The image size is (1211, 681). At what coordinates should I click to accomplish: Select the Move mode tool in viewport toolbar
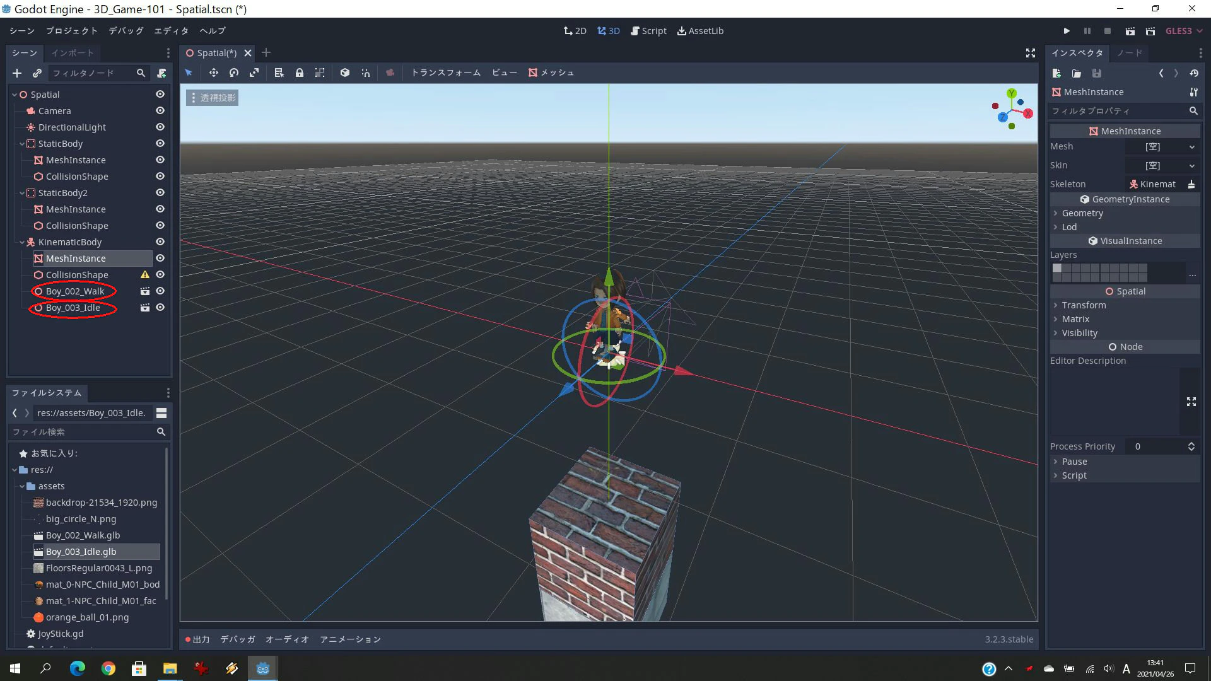point(214,73)
